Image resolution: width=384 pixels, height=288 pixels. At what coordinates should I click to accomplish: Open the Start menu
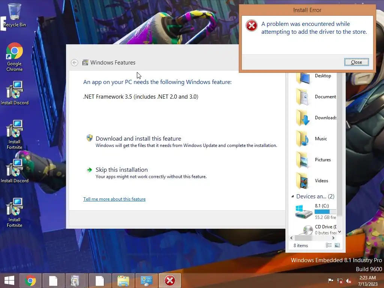(x=9, y=280)
